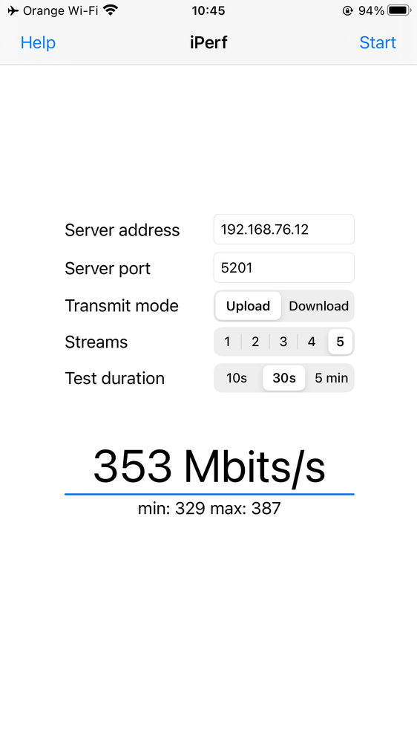The image size is (417, 742).
Task: Set streams to 1
Action: pyautogui.click(x=227, y=342)
